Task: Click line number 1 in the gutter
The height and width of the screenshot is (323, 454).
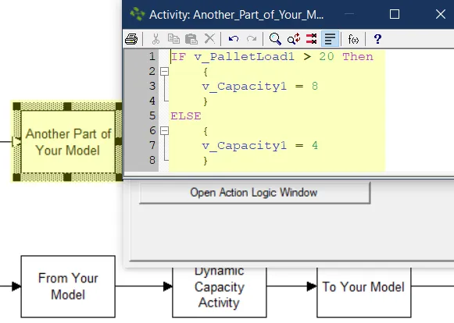Action: click(152, 56)
